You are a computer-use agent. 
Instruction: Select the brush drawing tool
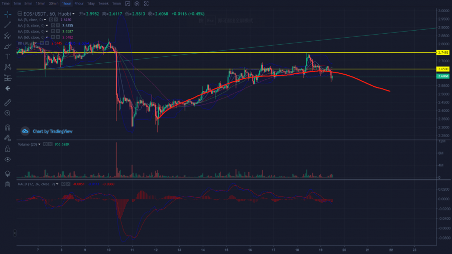[8, 46]
